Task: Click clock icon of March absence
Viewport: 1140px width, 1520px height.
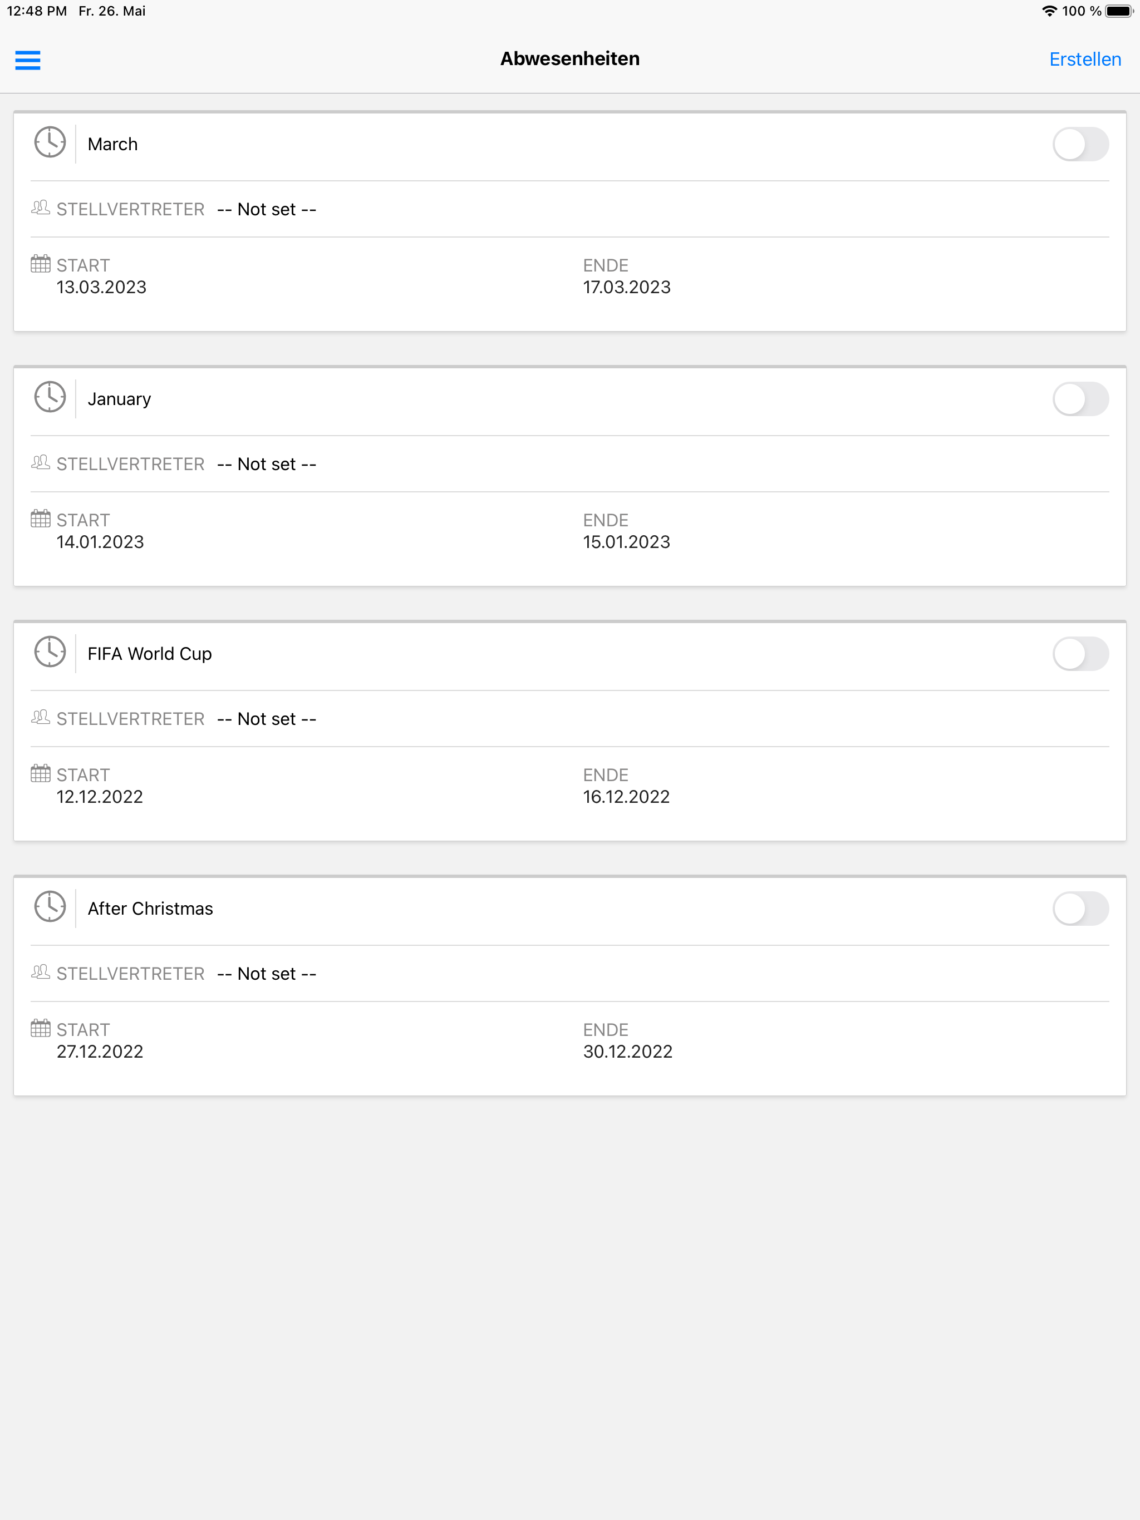Action: (x=50, y=142)
